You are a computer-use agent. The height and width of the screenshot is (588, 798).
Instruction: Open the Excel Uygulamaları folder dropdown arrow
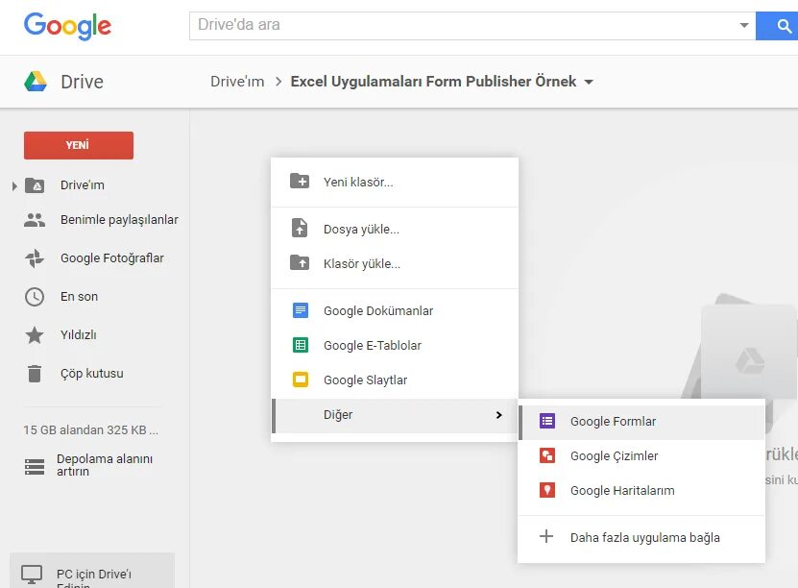[x=589, y=82]
